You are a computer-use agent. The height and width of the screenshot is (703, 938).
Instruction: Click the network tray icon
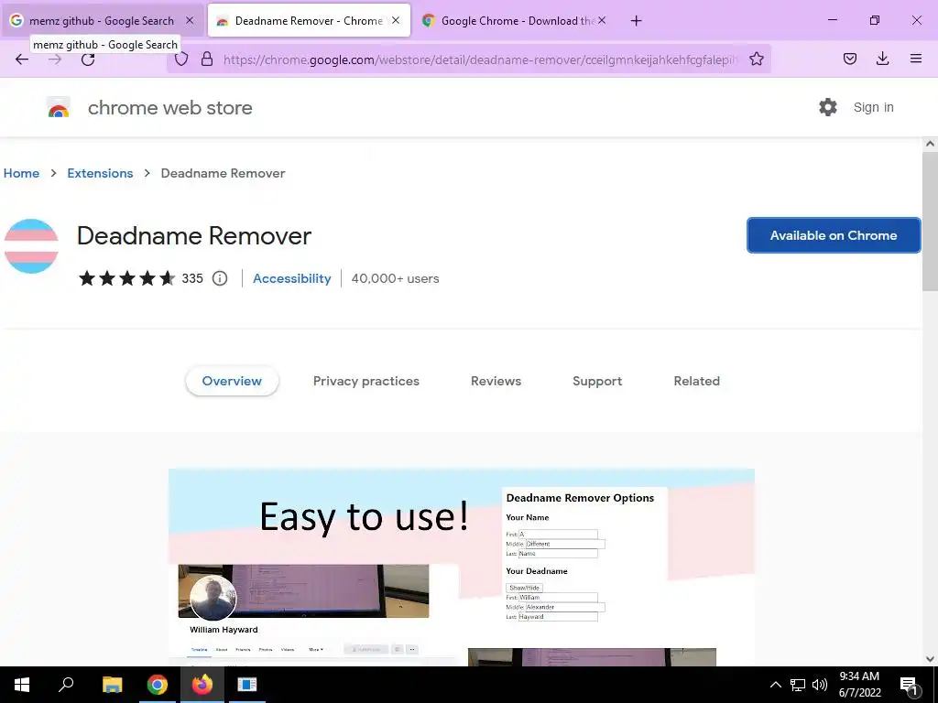(x=798, y=685)
